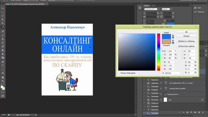Open the collapsed Образцы panel
Screen dimensions: 208x117
[x=199, y=12]
